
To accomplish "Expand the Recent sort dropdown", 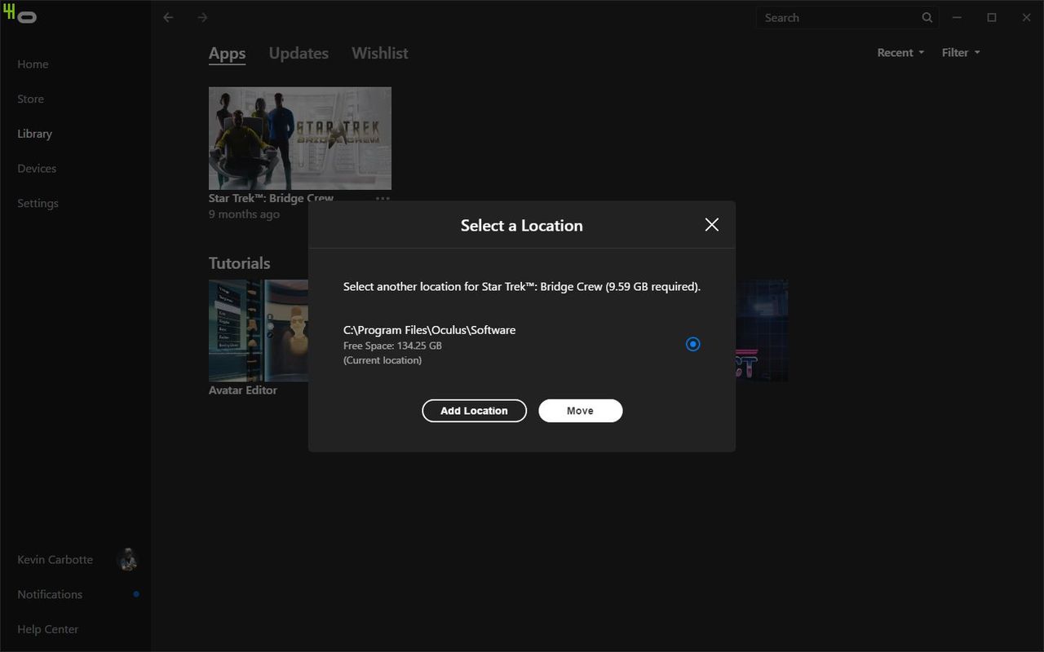I will pos(900,52).
